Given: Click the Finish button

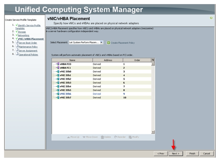Looking at the screenshot, I should point(192,154).
